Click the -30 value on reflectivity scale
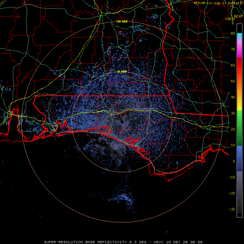 point(232,209)
